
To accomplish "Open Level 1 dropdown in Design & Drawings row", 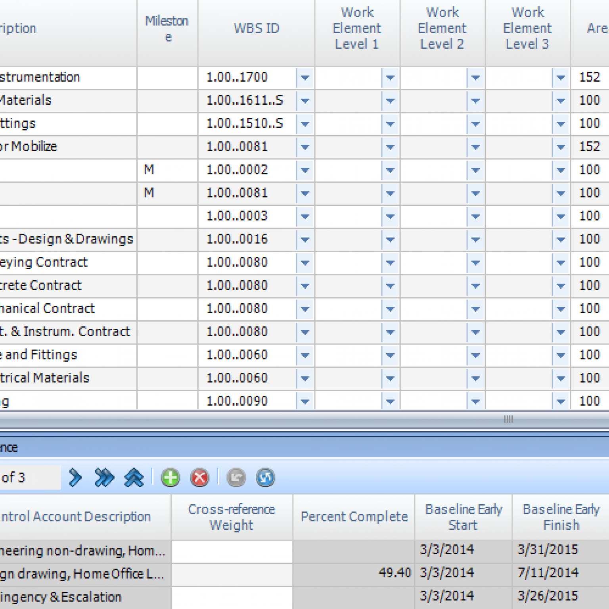I will click(390, 239).
